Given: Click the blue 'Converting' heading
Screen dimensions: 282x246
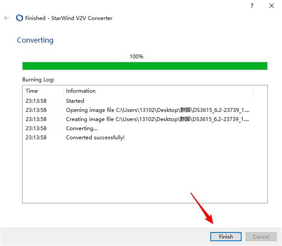Looking at the screenshot, I should click(x=35, y=40).
